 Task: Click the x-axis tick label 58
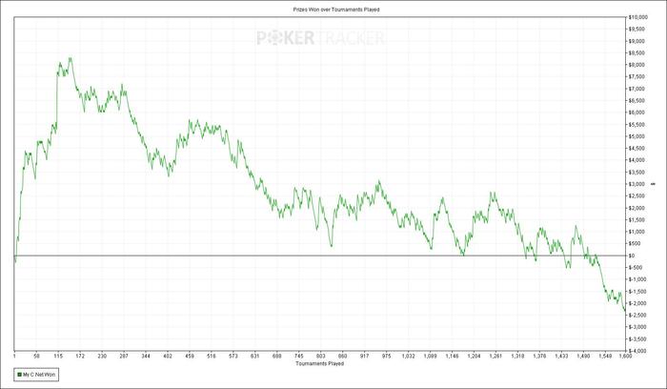36,356
